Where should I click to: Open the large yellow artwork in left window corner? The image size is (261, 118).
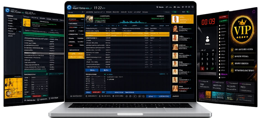click(14, 88)
